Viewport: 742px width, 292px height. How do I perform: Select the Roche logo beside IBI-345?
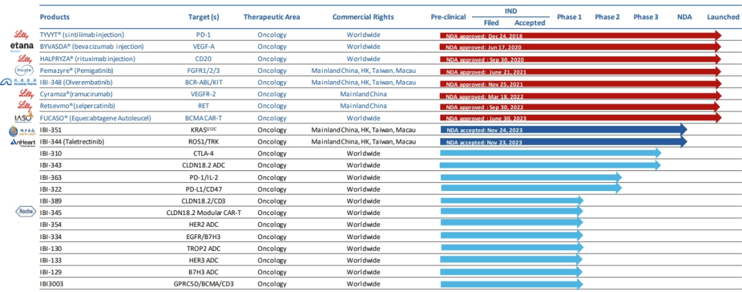tap(25, 212)
